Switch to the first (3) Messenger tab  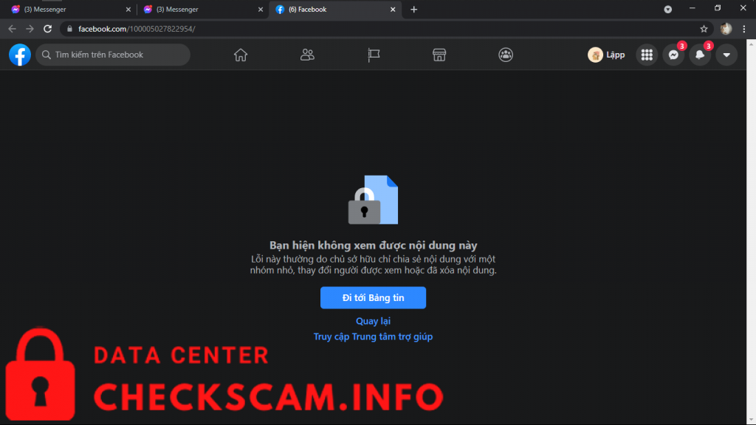coord(70,10)
